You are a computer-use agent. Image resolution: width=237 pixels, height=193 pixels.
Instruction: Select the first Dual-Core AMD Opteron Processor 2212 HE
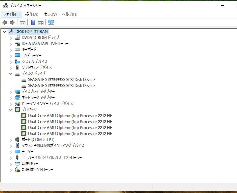pyautogui.click(x=70, y=116)
